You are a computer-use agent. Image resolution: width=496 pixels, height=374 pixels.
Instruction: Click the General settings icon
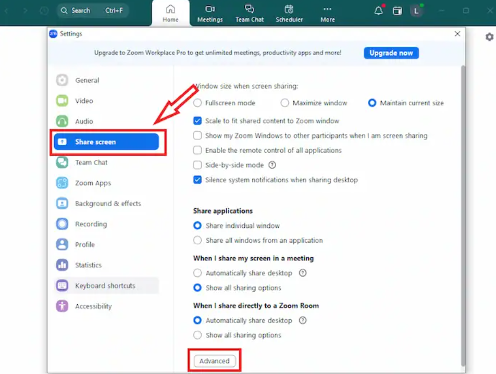(x=62, y=80)
